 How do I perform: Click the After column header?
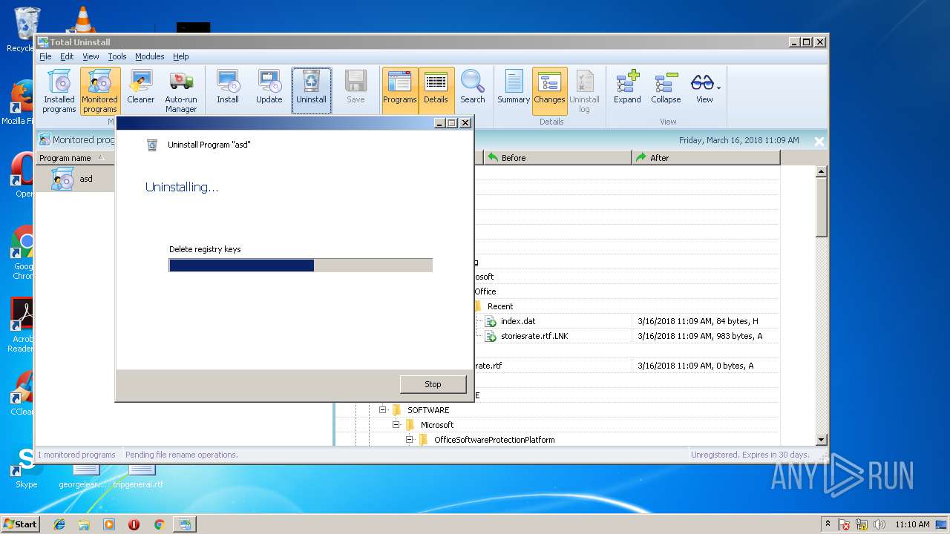[x=706, y=158]
